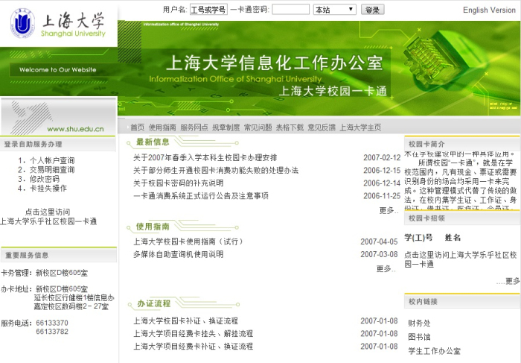Click the 上海大学校园一卡通 banner title

[333, 91]
